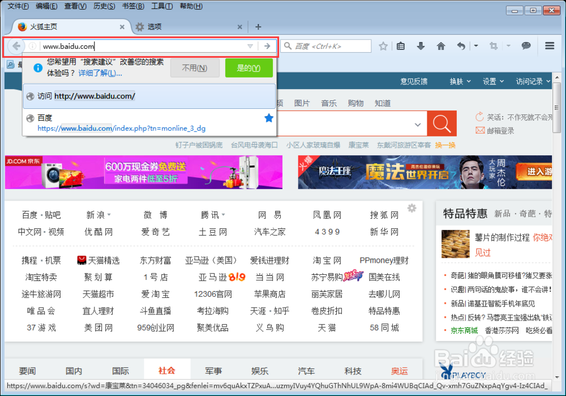Open the 淘宝网 link
The image size is (566, 396).
(x=327, y=261)
